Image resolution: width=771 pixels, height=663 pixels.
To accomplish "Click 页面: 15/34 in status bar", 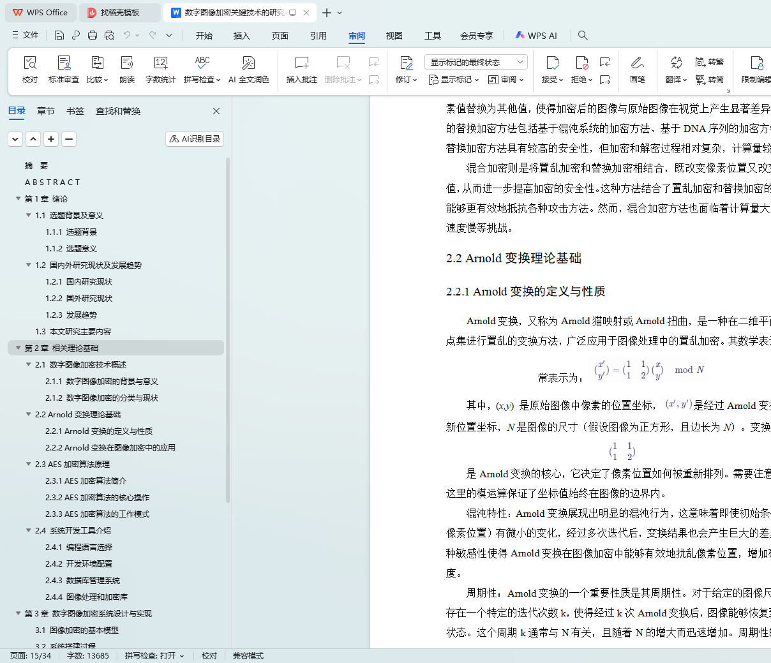I will click(x=31, y=656).
